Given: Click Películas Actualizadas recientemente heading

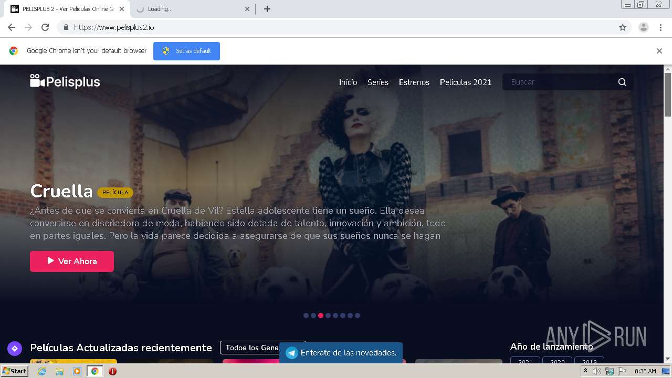Looking at the screenshot, I should (x=121, y=348).
